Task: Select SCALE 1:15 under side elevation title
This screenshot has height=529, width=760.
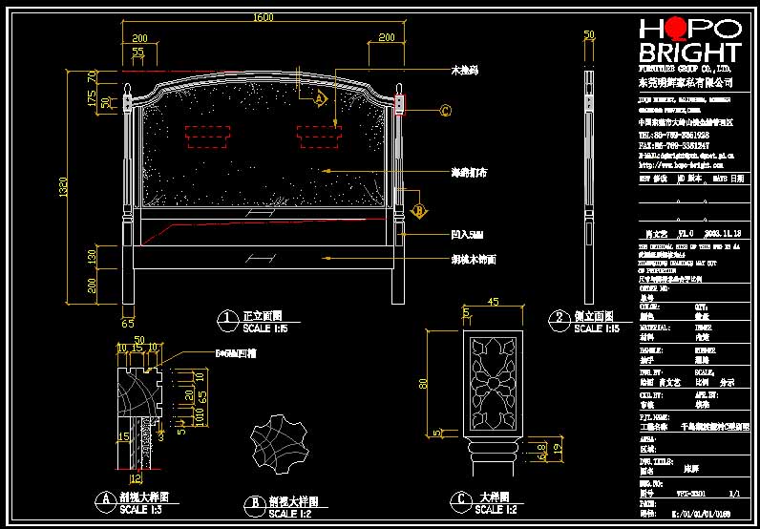Action: (597, 328)
